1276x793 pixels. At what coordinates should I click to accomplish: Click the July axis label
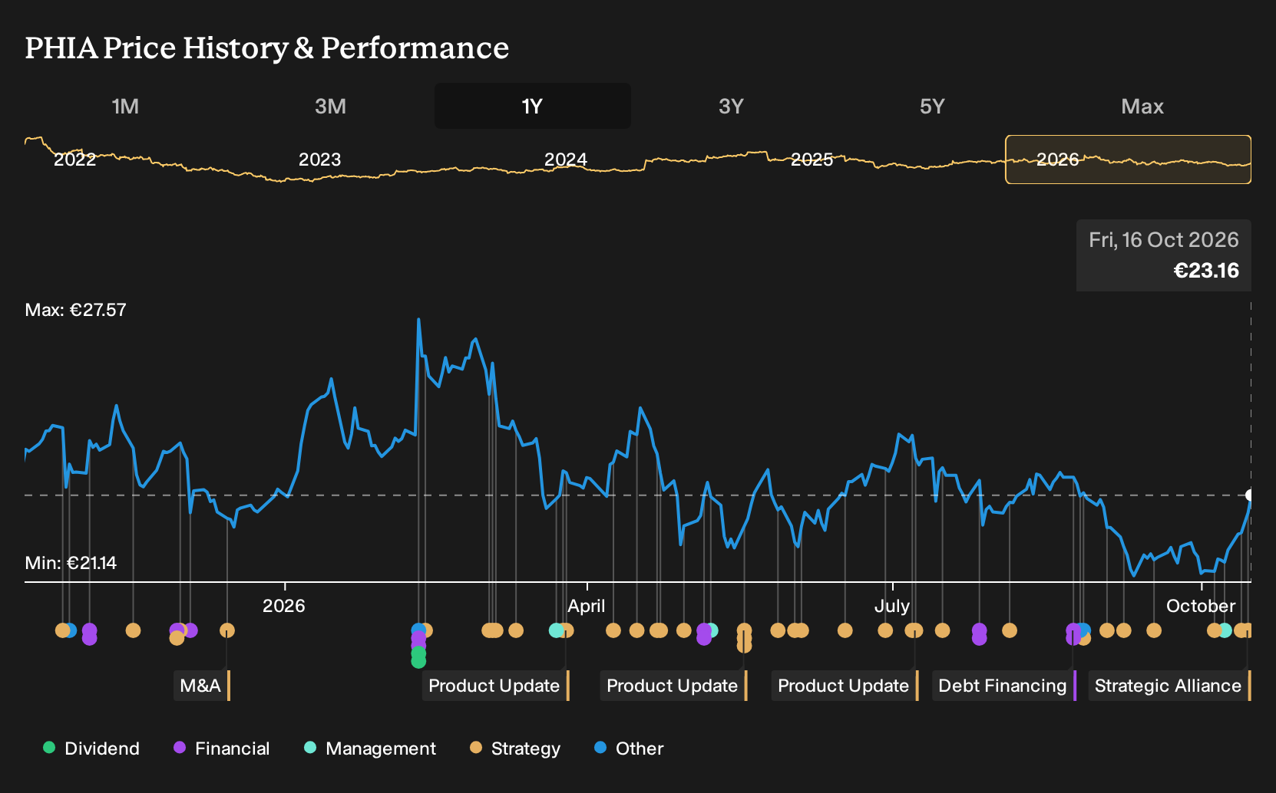[x=892, y=606]
